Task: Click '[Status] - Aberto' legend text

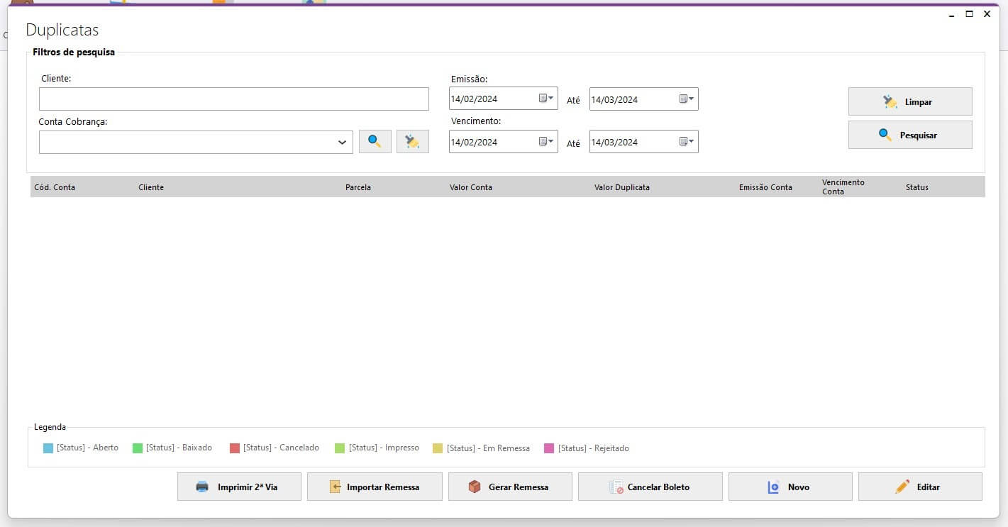Action: point(88,448)
